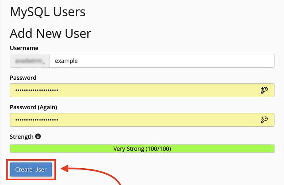This screenshot has width=284, height=185.
Task: Click the Username label
Action: click(24, 48)
